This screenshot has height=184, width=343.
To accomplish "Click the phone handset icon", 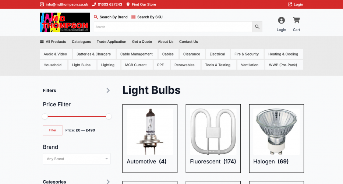I will (x=94, y=4).
